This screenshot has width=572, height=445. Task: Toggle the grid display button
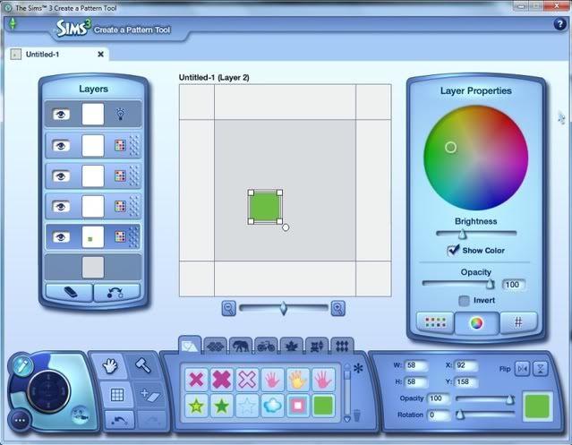(114, 394)
